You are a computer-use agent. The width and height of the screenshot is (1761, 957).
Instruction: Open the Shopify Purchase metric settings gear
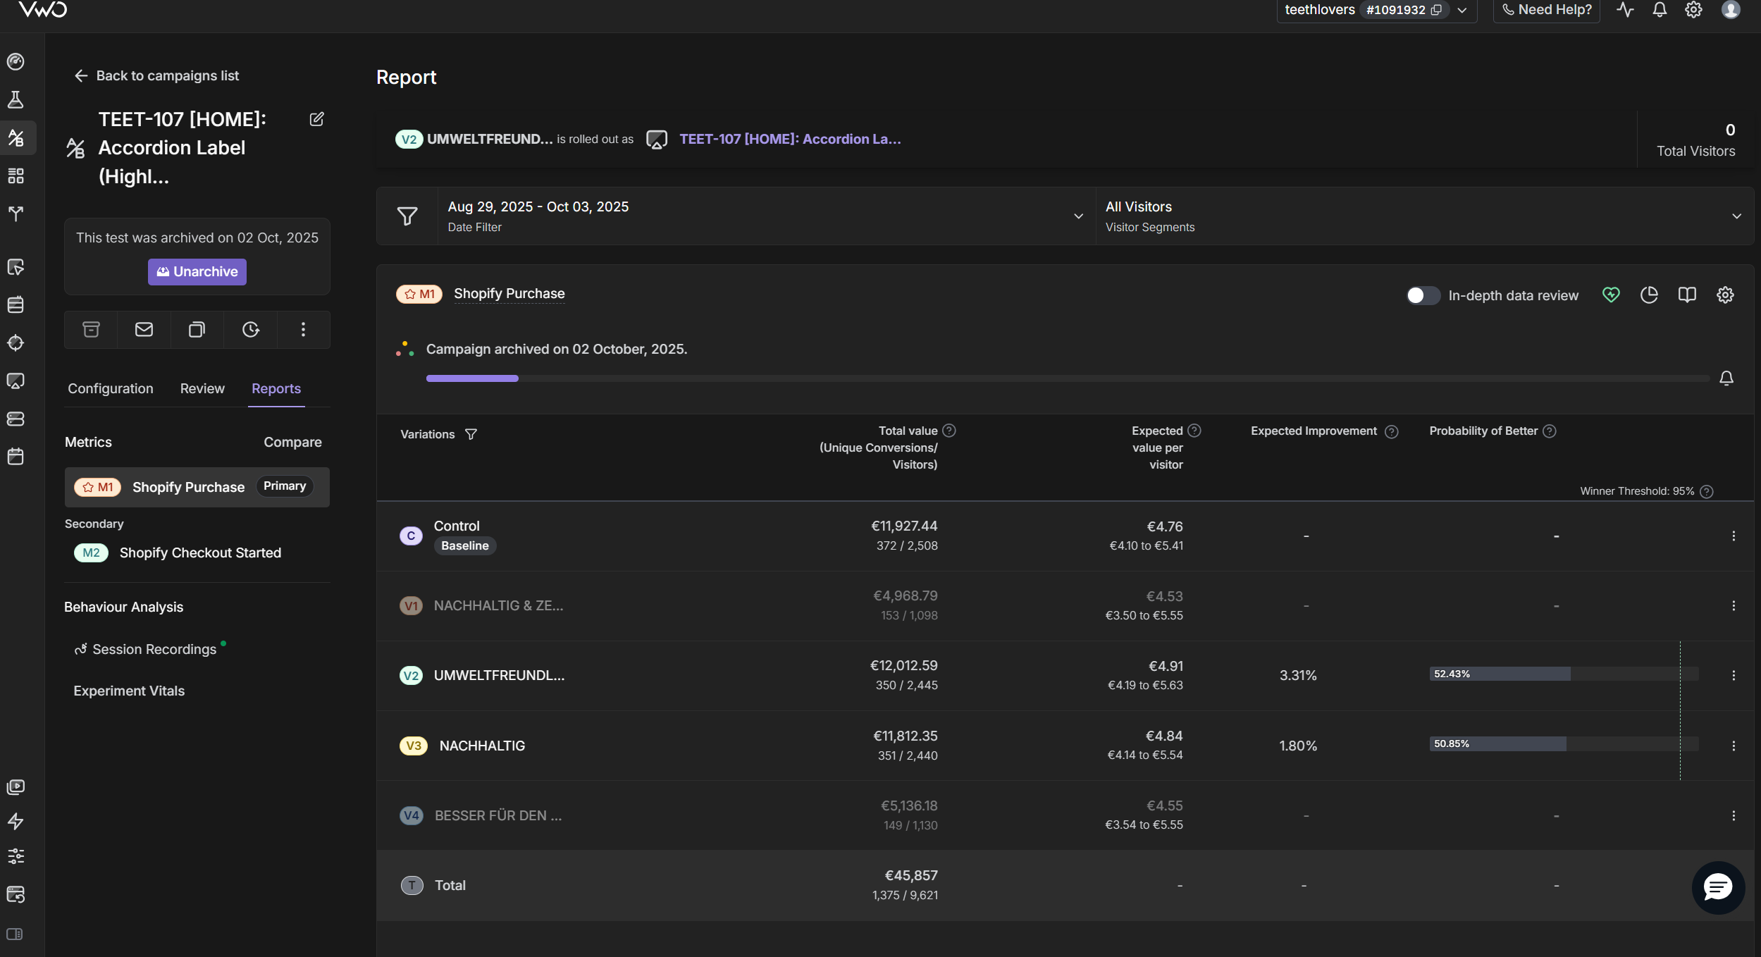[x=1725, y=295]
